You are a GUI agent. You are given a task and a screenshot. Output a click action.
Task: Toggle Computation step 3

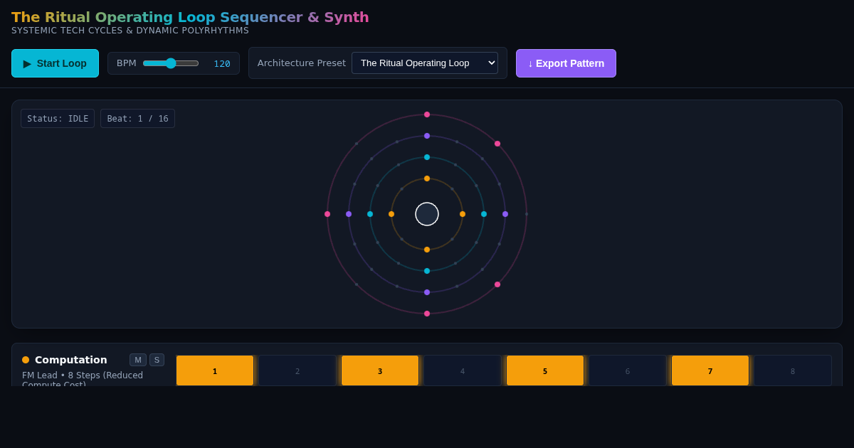[380, 370]
